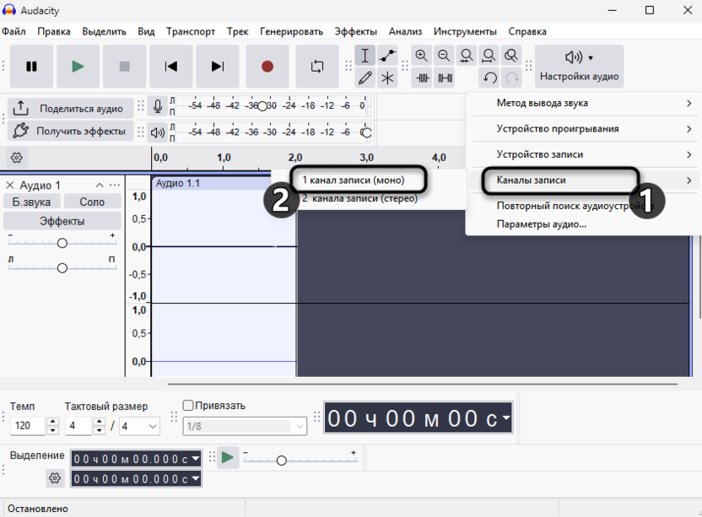Click the Поделиться аудио button
Screen dimensions: 702x517
tap(71, 109)
